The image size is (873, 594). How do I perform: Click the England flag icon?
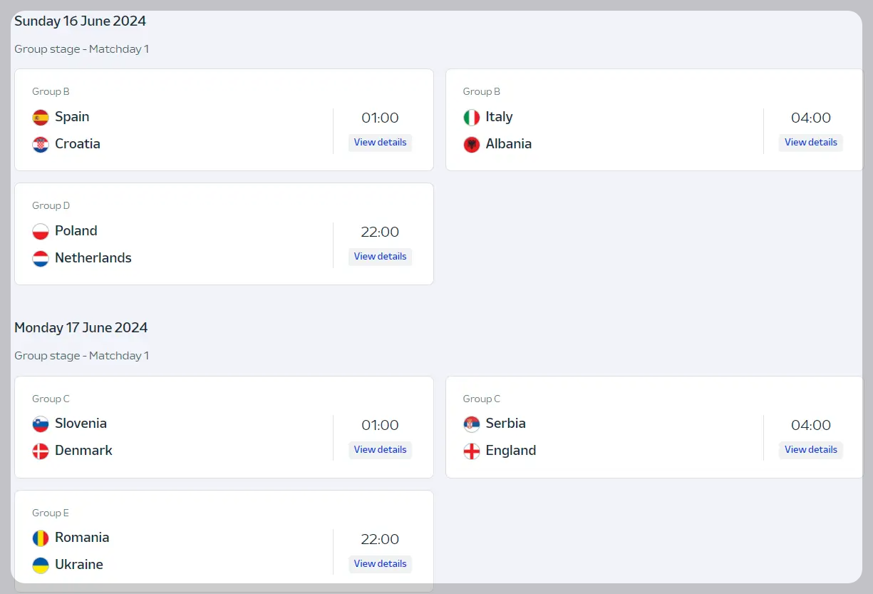click(x=472, y=451)
